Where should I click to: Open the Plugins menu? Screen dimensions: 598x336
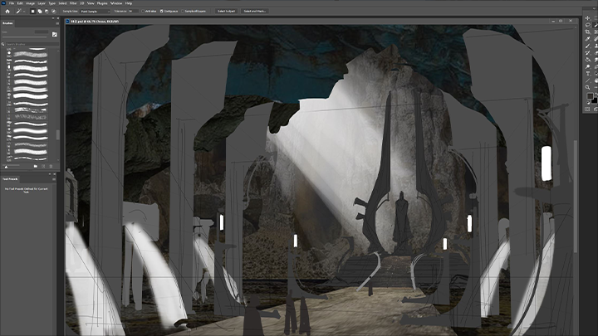point(102,3)
